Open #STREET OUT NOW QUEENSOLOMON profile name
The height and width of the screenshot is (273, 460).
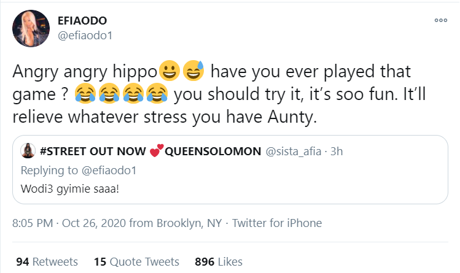coord(142,152)
